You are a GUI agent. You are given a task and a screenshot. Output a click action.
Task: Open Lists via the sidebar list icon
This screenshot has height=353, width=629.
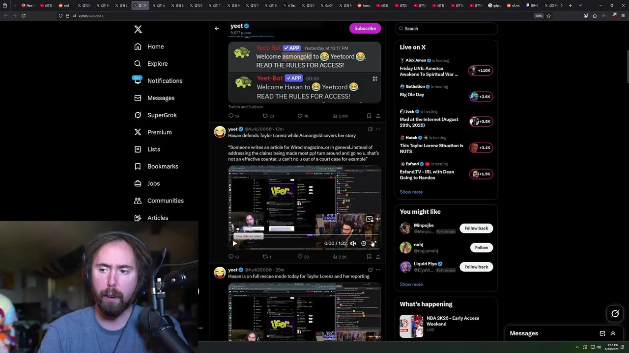[138, 149]
